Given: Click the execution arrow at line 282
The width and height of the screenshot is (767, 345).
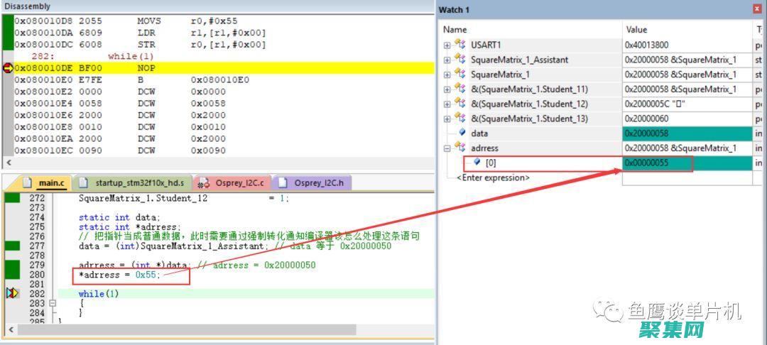Looking at the screenshot, I should (12, 293).
